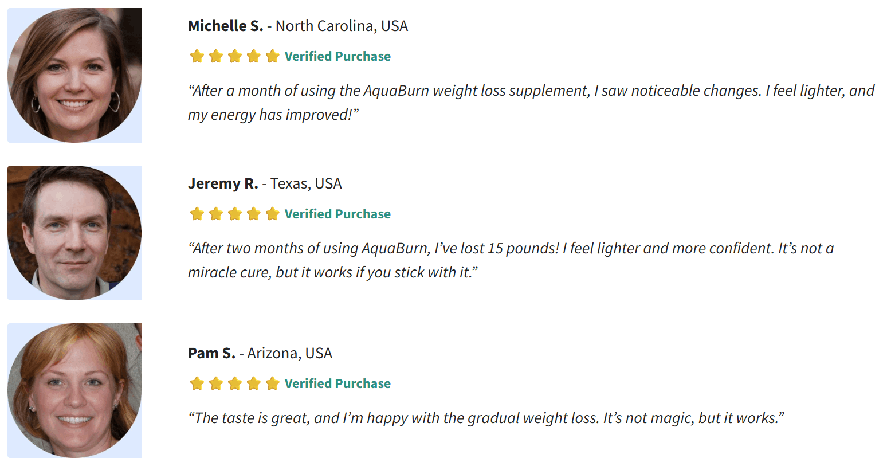Click the fifth star in Michelle's review
Screen dimensions: 891x466
pyautogui.click(x=273, y=56)
